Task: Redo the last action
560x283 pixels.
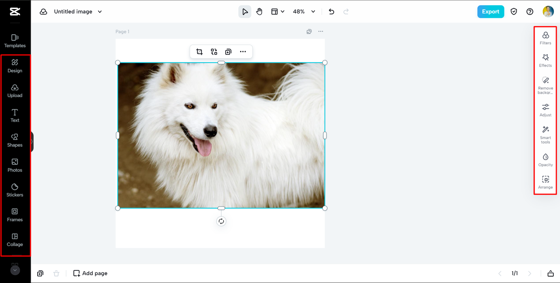Action: [346, 12]
